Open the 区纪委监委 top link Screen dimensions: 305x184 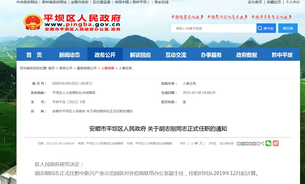pyautogui.click(x=102, y=2)
